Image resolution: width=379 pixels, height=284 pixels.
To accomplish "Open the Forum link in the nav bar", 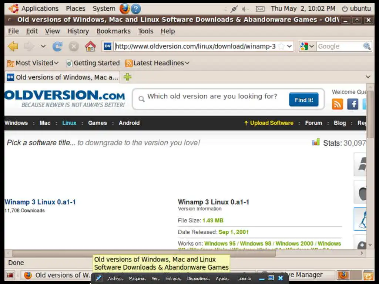I will pyautogui.click(x=313, y=123).
